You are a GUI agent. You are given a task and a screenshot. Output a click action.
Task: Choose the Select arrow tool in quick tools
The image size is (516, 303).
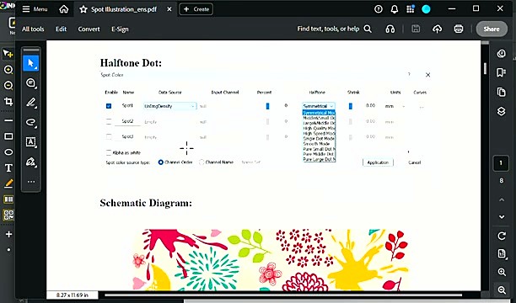pos(31,63)
